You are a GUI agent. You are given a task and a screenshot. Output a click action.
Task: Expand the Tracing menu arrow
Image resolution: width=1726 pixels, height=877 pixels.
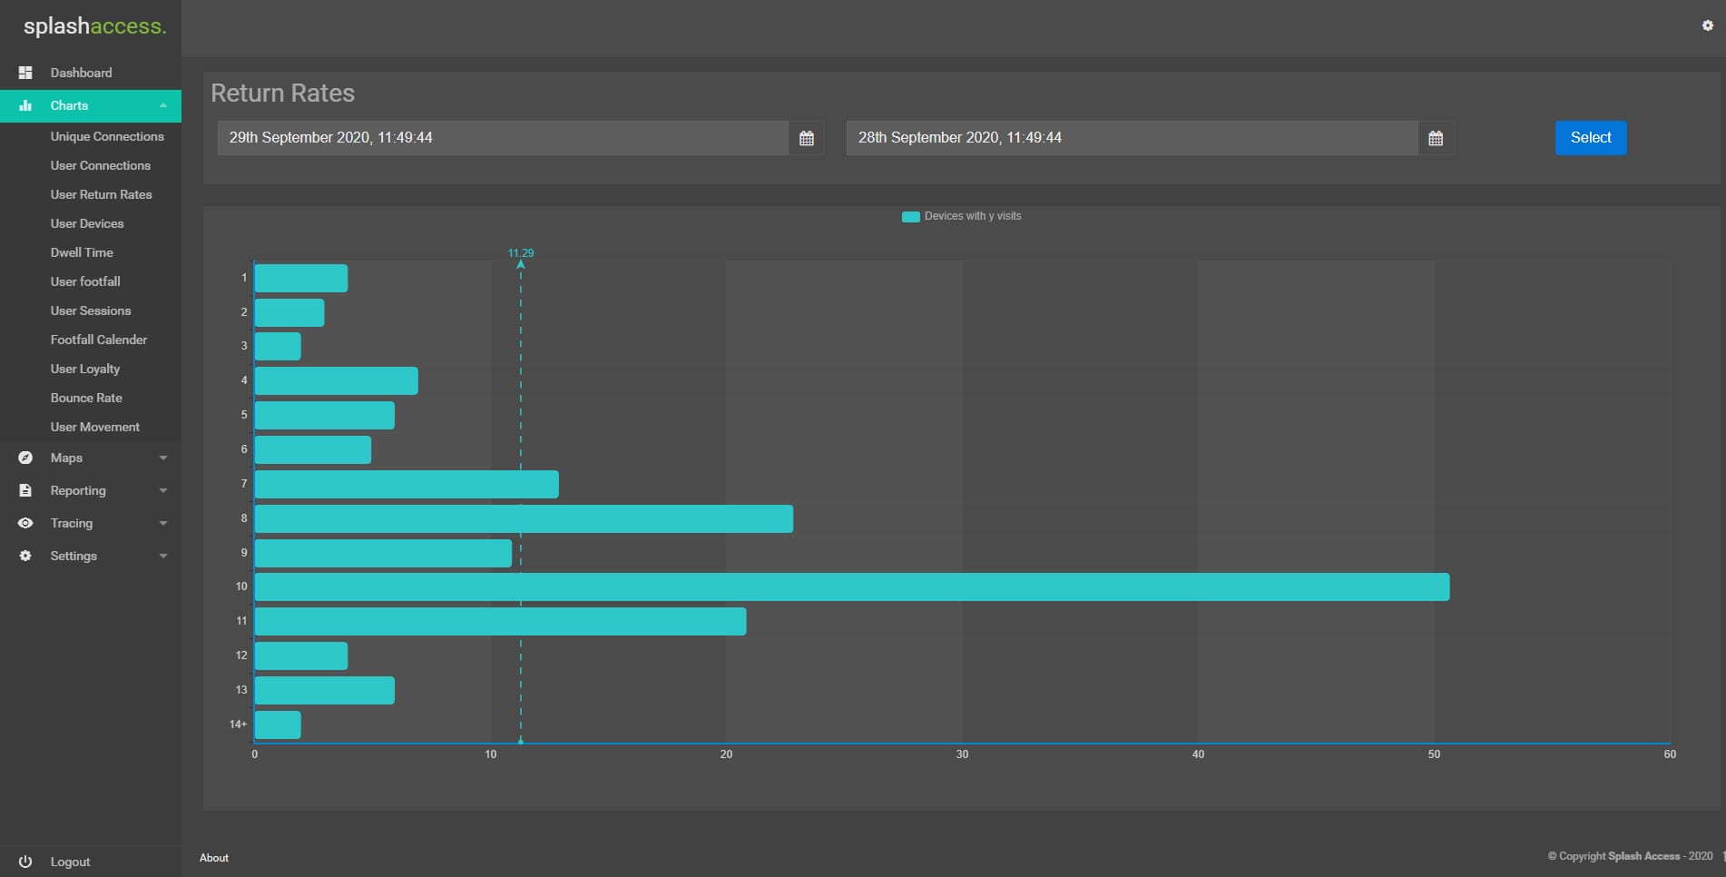[163, 523]
